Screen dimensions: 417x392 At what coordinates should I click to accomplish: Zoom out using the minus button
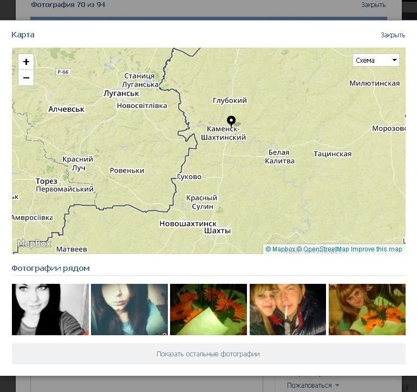pyautogui.click(x=26, y=78)
